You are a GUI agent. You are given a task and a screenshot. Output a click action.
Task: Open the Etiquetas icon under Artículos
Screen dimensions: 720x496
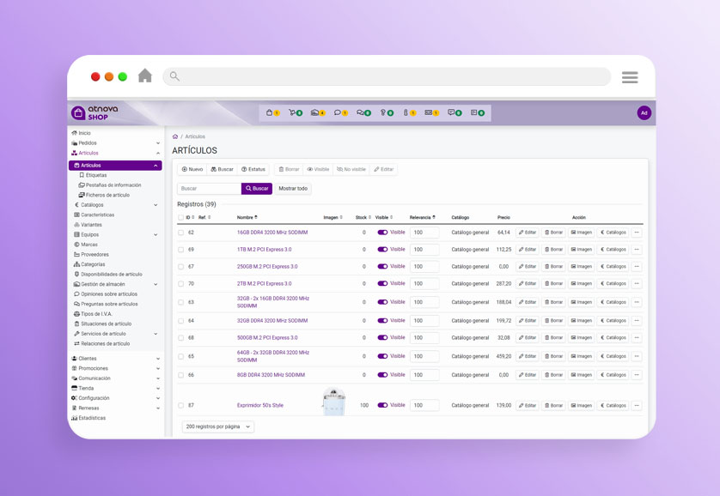coord(95,174)
